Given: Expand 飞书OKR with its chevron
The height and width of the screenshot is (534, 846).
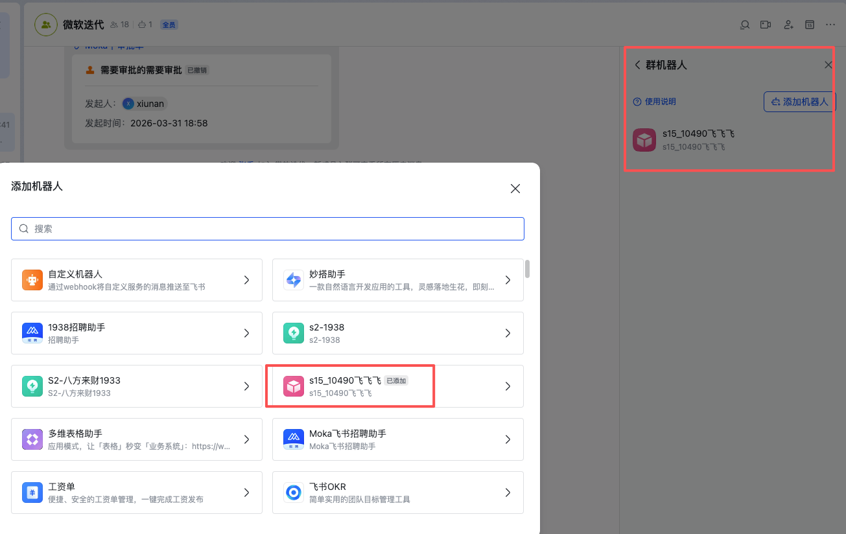Looking at the screenshot, I should (x=508, y=493).
